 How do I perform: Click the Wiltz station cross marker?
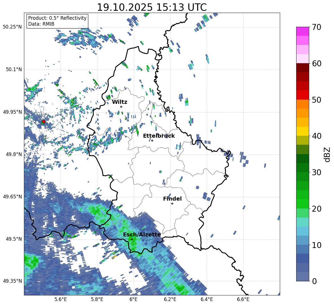(121, 107)
